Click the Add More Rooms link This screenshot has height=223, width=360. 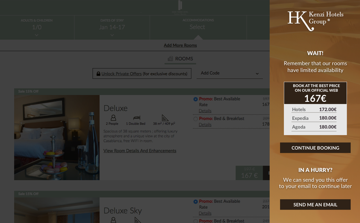pos(180,45)
